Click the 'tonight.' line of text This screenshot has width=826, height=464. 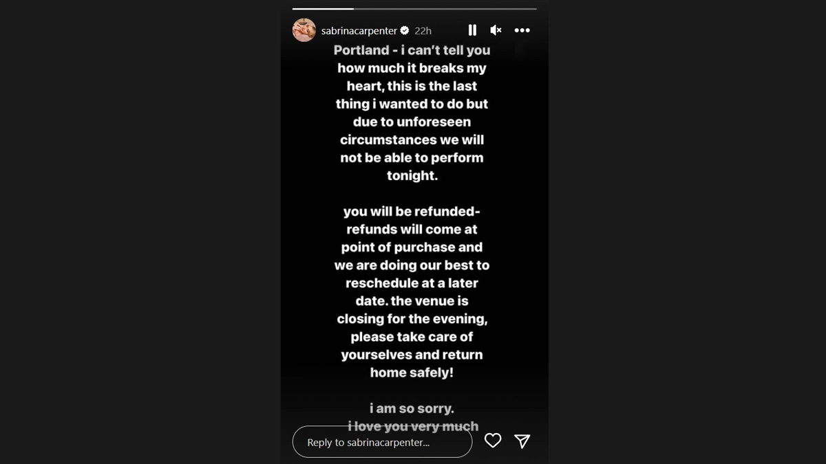(x=412, y=175)
